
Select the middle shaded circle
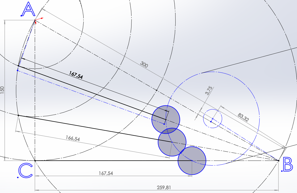tap(172, 142)
